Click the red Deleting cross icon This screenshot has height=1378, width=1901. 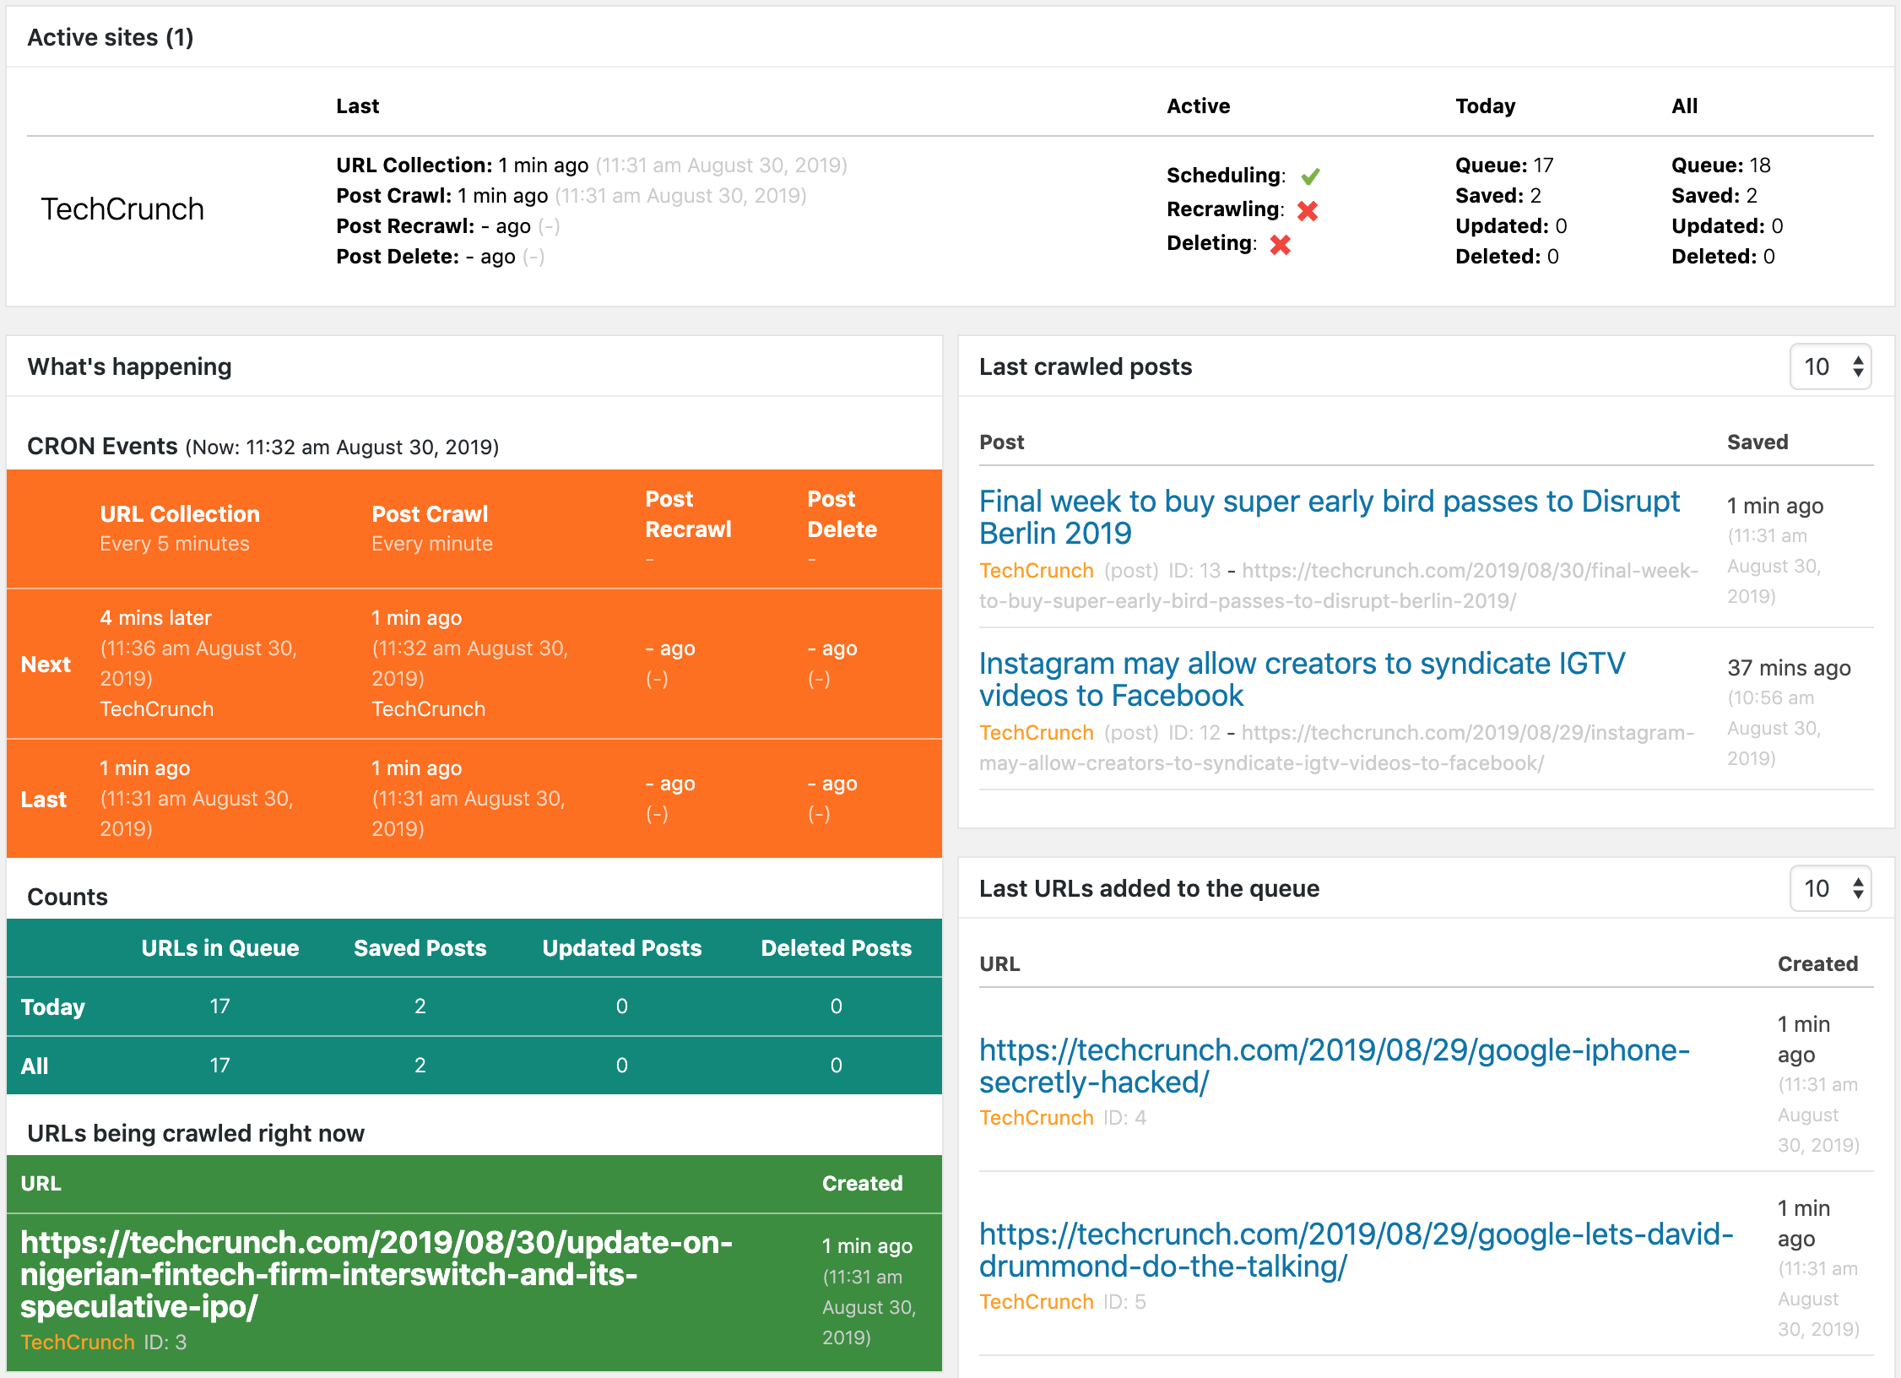point(1281,245)
